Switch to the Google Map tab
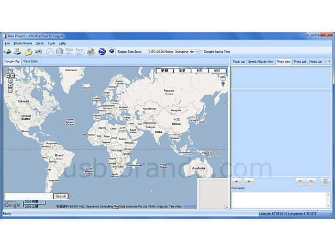This screenshot has width=335, height=251. click(12, 62)
